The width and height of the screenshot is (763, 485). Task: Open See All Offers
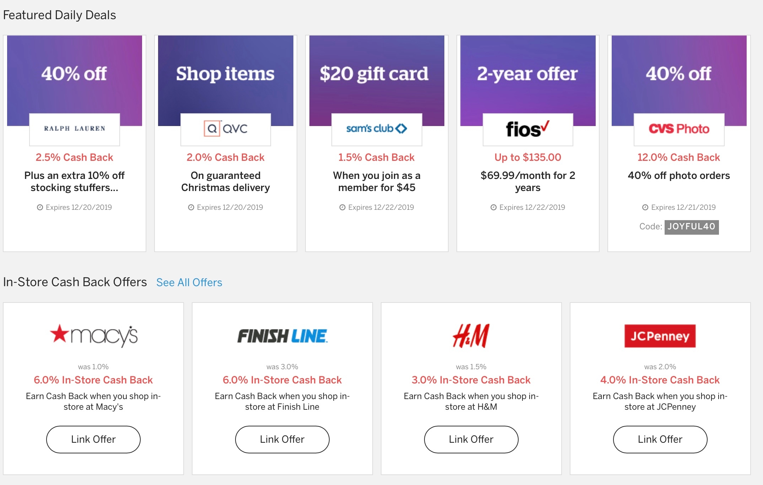click(x=189, y=282)
